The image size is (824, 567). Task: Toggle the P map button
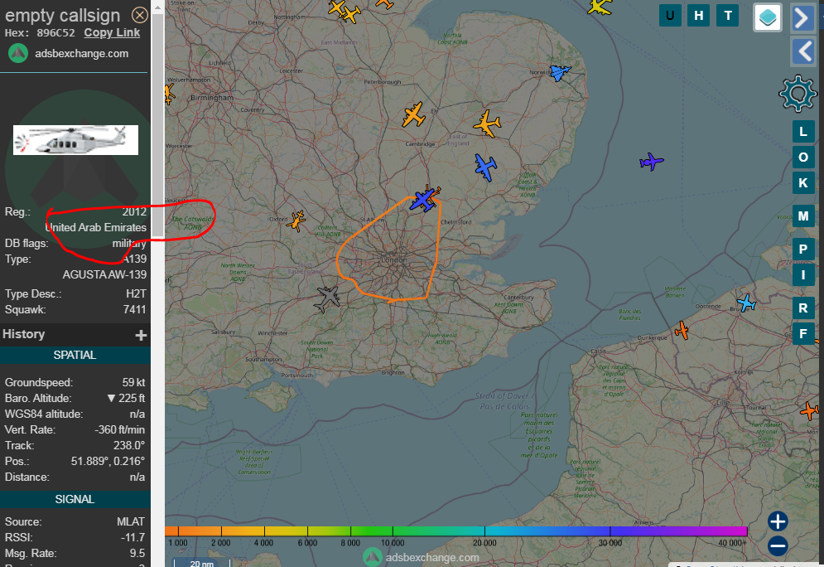803,250
